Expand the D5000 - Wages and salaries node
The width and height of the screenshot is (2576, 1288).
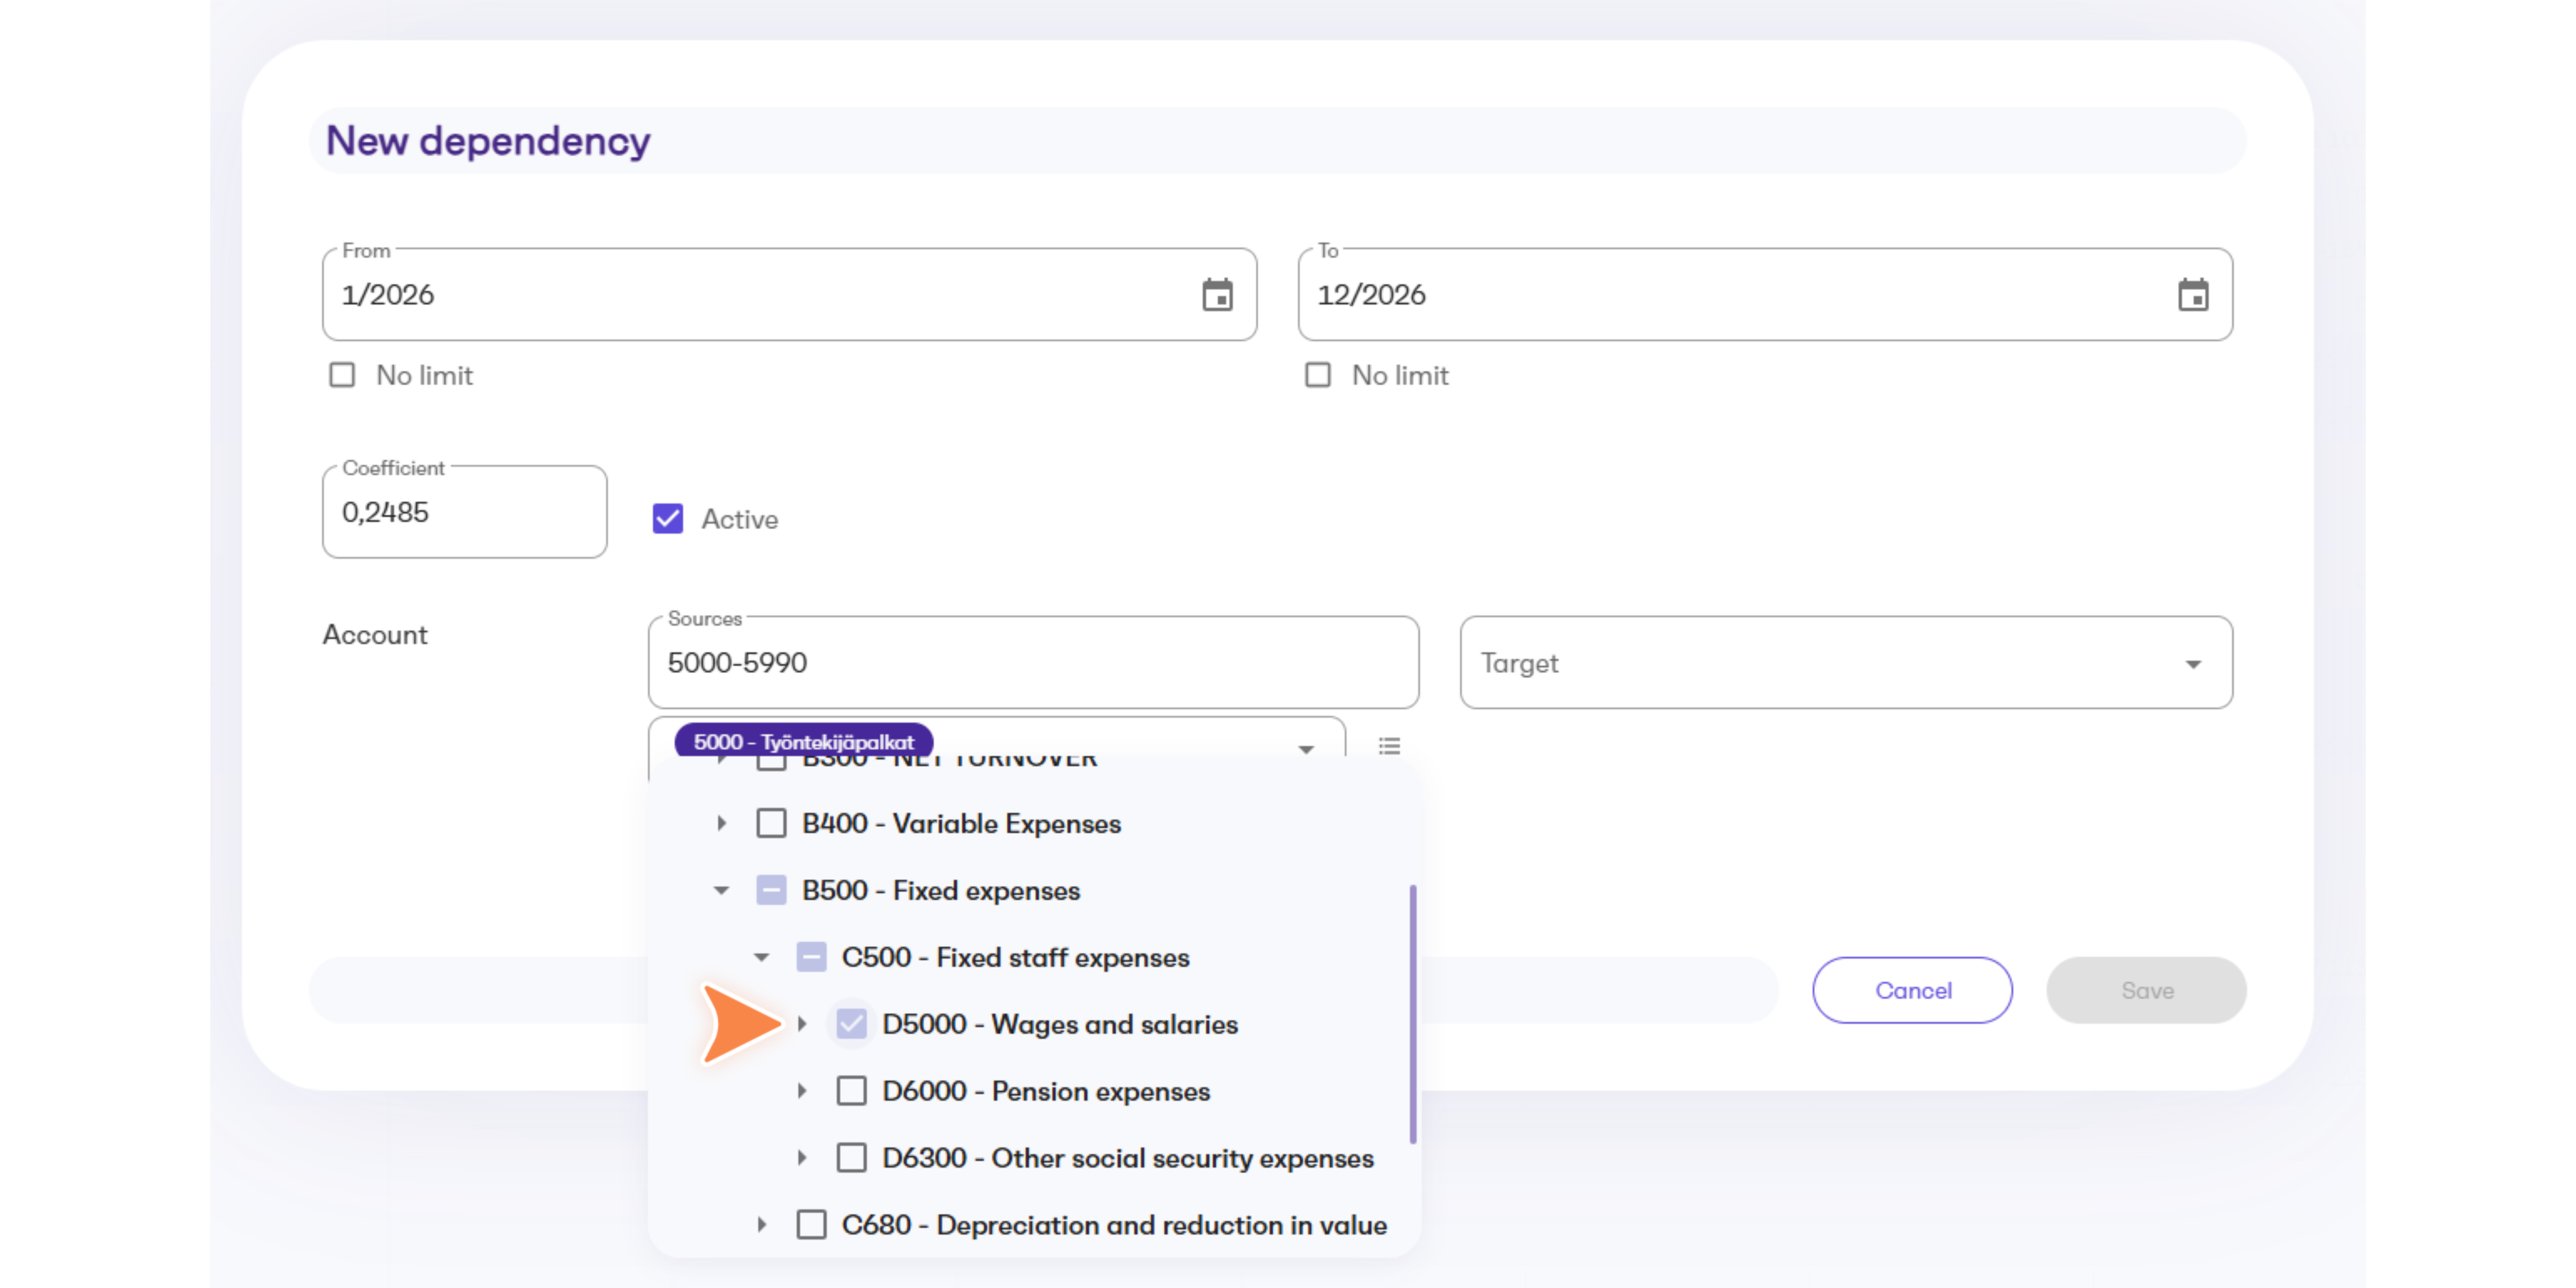pyautogui.click(x=802, y=1024)
